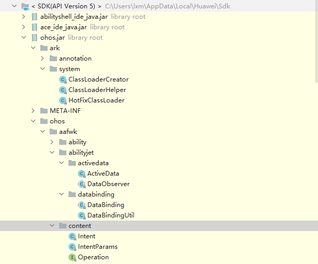Collapse abilityjet folder chevron
The height and width of the screenshot is (264, 318).
point(52,152)
